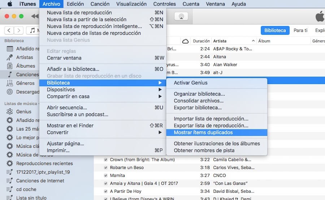Uncheck the 'Mamita' song checkbox

[106, 175]
